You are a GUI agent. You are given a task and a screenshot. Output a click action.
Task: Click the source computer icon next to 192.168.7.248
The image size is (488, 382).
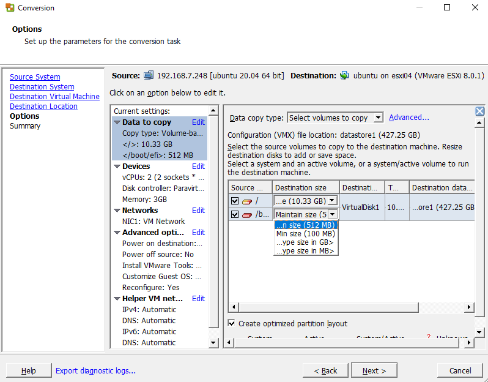tap(149, 76)
